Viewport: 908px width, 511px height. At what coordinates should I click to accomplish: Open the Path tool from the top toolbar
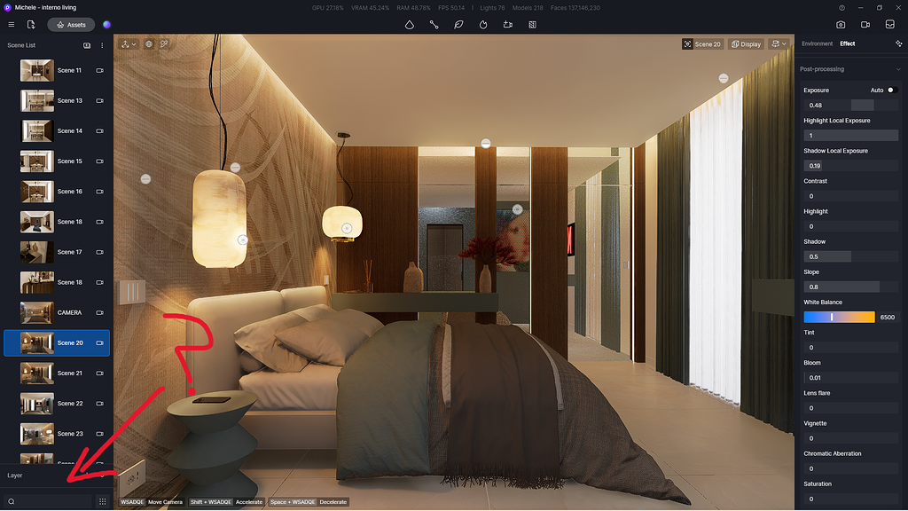(434, 25)
